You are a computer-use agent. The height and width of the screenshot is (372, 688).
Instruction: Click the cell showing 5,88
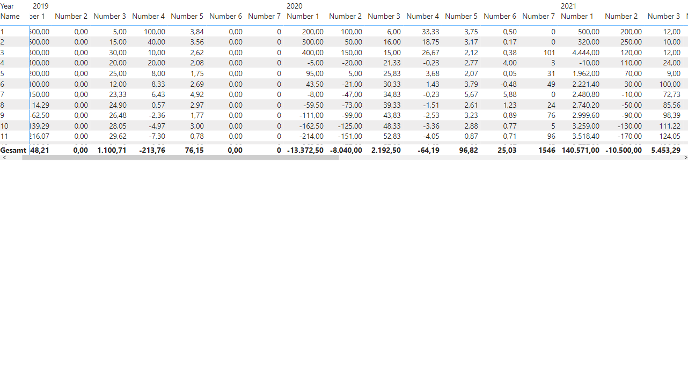tap(510, 94)
